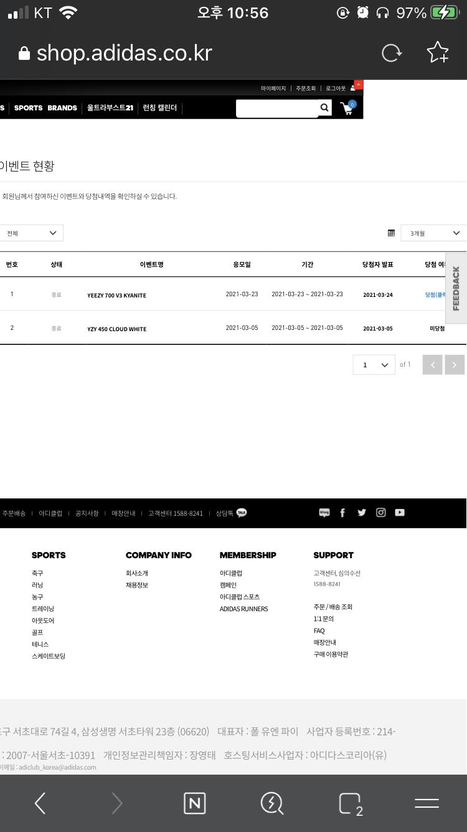Tap the KakaoTalk 상담톡 icon
Screen dimensions: 467x832
pos(242,513)
